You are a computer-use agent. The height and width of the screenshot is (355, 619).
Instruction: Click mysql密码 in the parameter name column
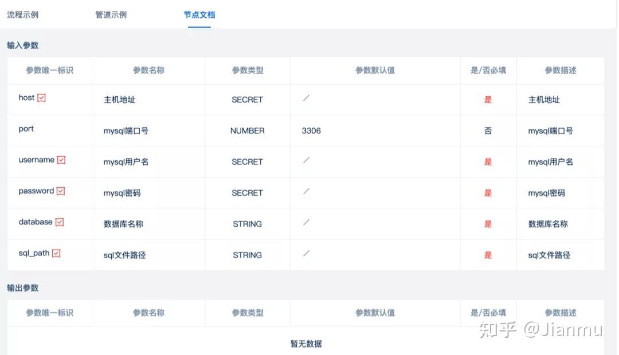[x=122, y=194]
